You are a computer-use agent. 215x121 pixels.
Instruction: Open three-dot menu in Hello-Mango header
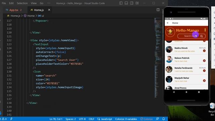coord(205,30)
